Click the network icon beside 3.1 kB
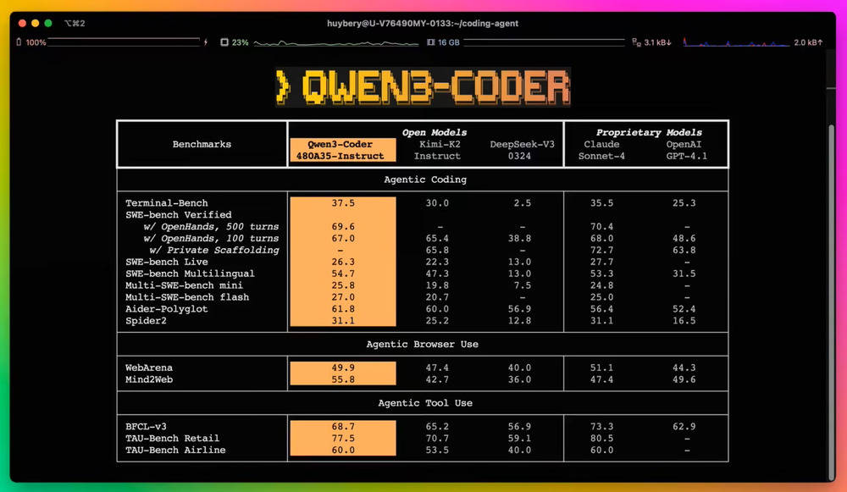The image size is (847, 492). 637,42
